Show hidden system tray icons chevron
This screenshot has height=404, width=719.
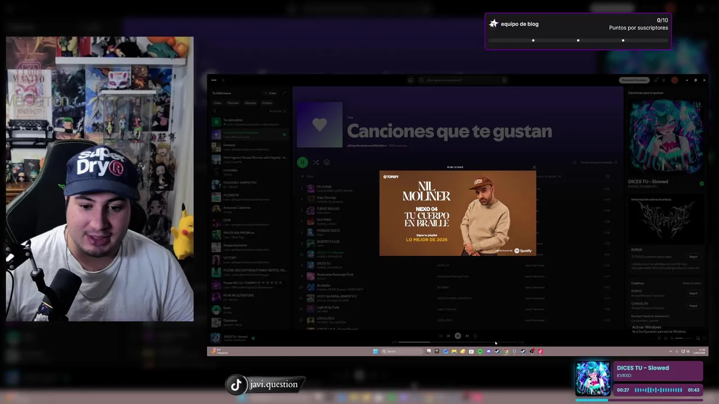click(x=670, y=351)
